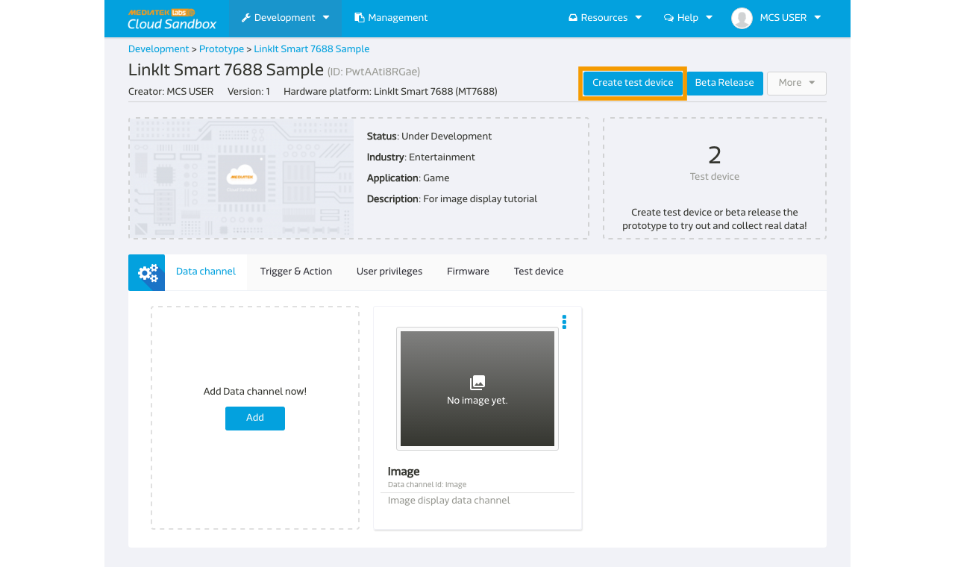
Task: Click the documents icon beside Management
Action: 359,17
